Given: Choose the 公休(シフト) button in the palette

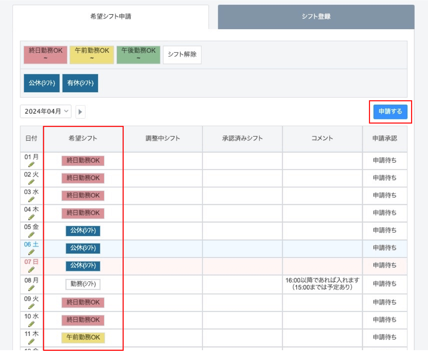Looking at the screenshot, I should [41, 83].
